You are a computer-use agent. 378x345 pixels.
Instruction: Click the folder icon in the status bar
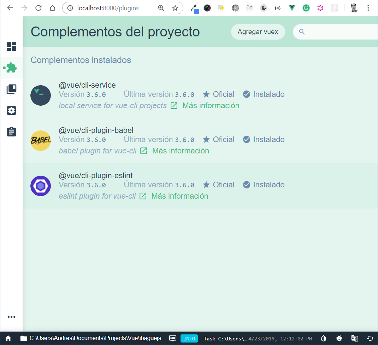[24, 338]
